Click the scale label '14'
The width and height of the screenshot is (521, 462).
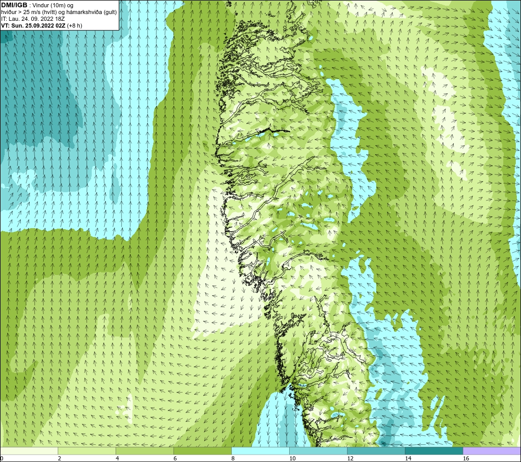pyautogui.click(x=408, y=459)
